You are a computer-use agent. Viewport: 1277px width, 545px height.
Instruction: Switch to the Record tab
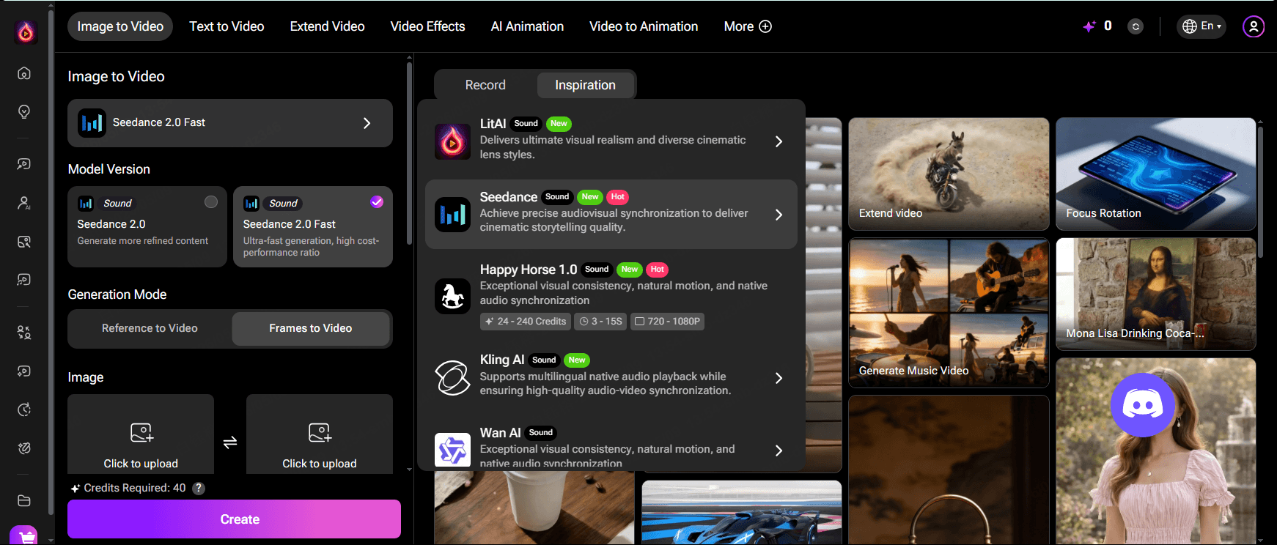pos(485,85)
